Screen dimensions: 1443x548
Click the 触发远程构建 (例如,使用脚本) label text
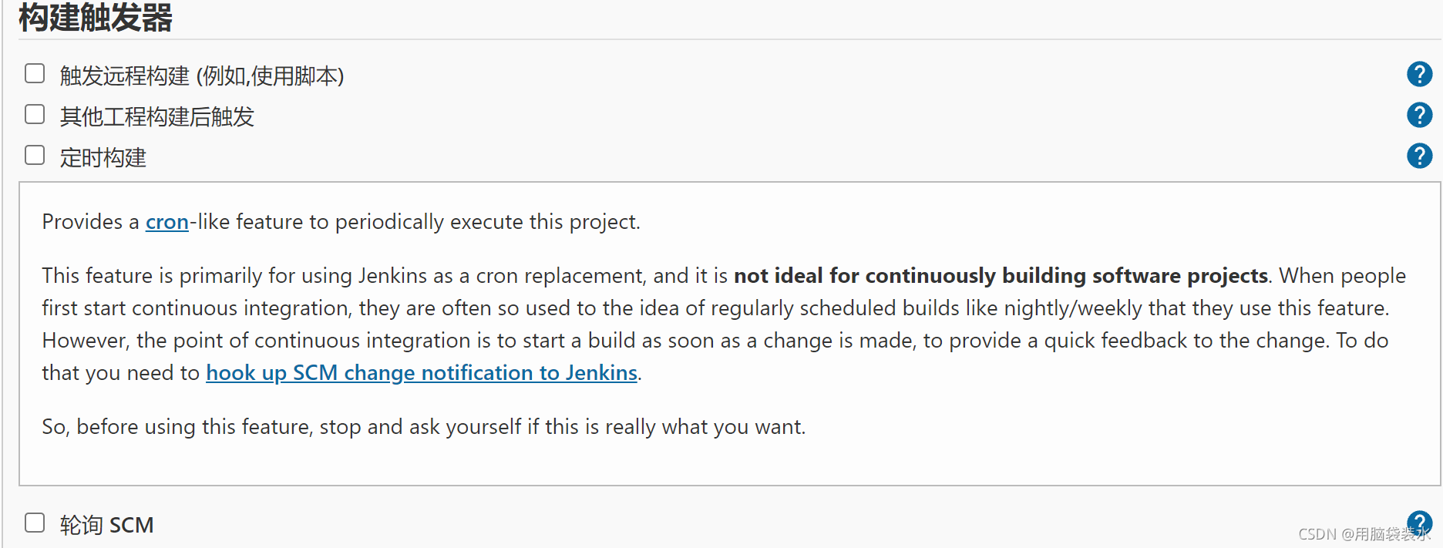click(202, 76)
